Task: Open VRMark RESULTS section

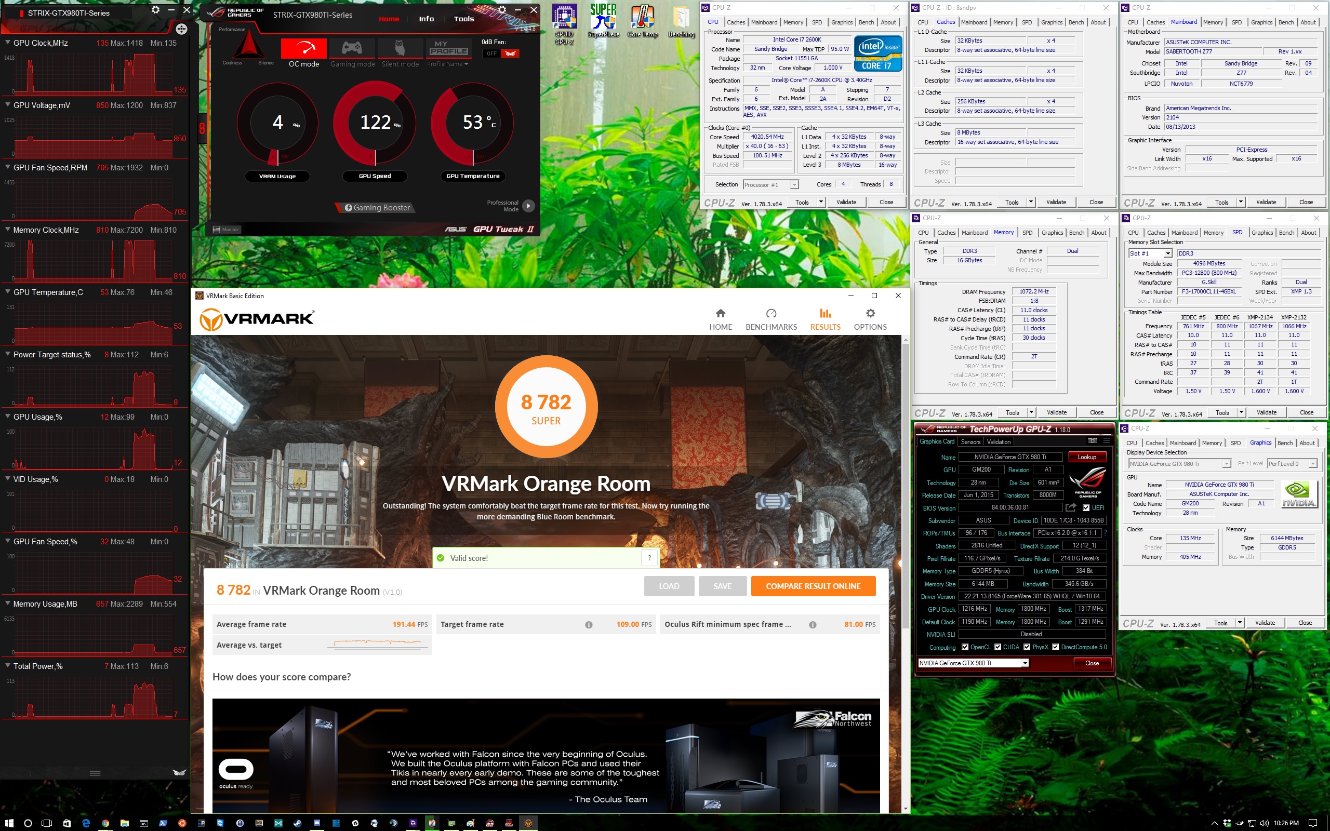Action: pos(825,319)
